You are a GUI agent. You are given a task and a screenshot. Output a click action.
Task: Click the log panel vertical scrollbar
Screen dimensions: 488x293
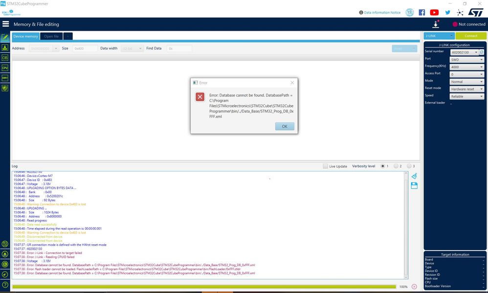click(406, 225)
